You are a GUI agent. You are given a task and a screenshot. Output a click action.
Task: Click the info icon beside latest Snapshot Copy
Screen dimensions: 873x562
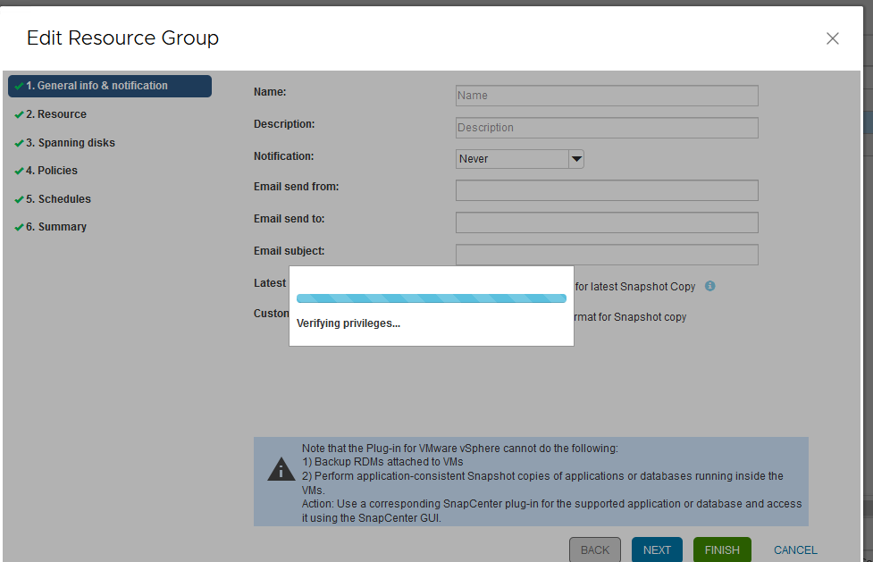(709, 286)
